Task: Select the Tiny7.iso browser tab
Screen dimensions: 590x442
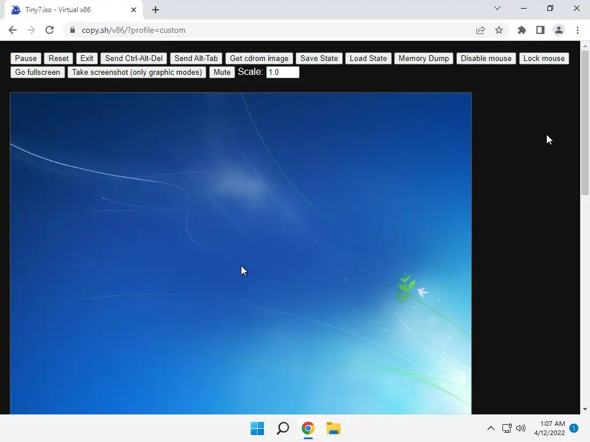Action: pyautogui.click(x=73, y=10)
